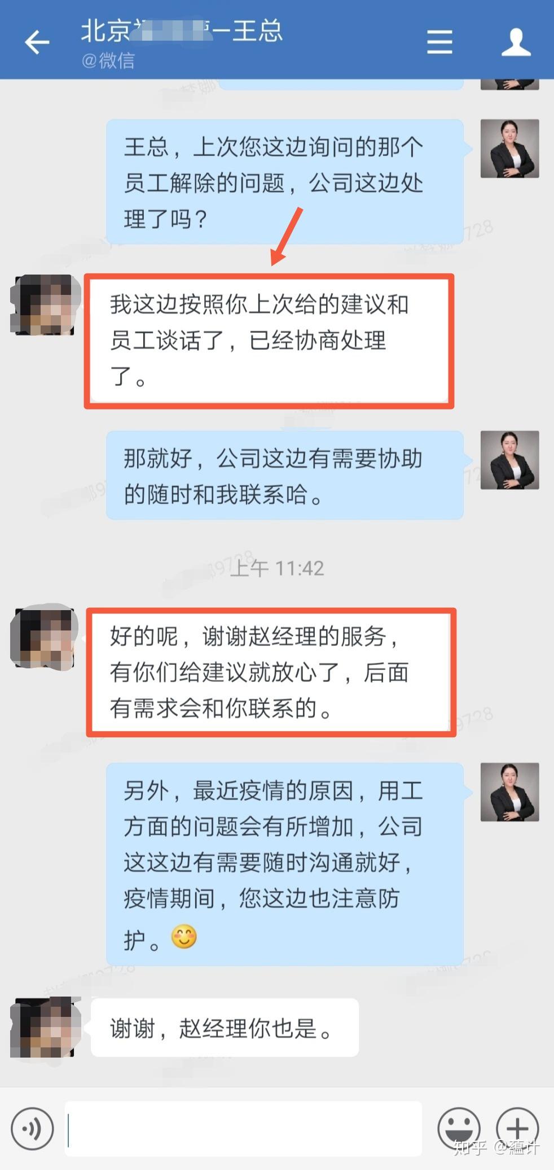Tap the plus attachment icon
This screenshot has width=554, height=1170.
pos(517,1128)
